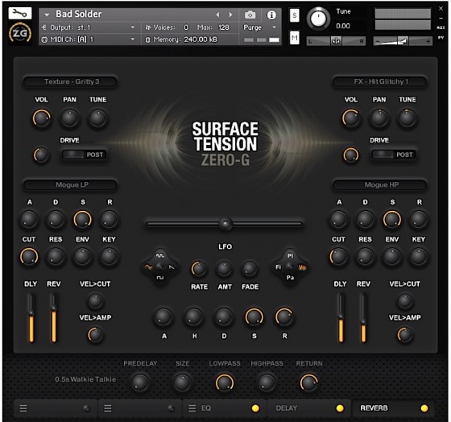Screen dimensions: 451x422
Task: Click the camera snapshot icon
Action: click(250, 14)
